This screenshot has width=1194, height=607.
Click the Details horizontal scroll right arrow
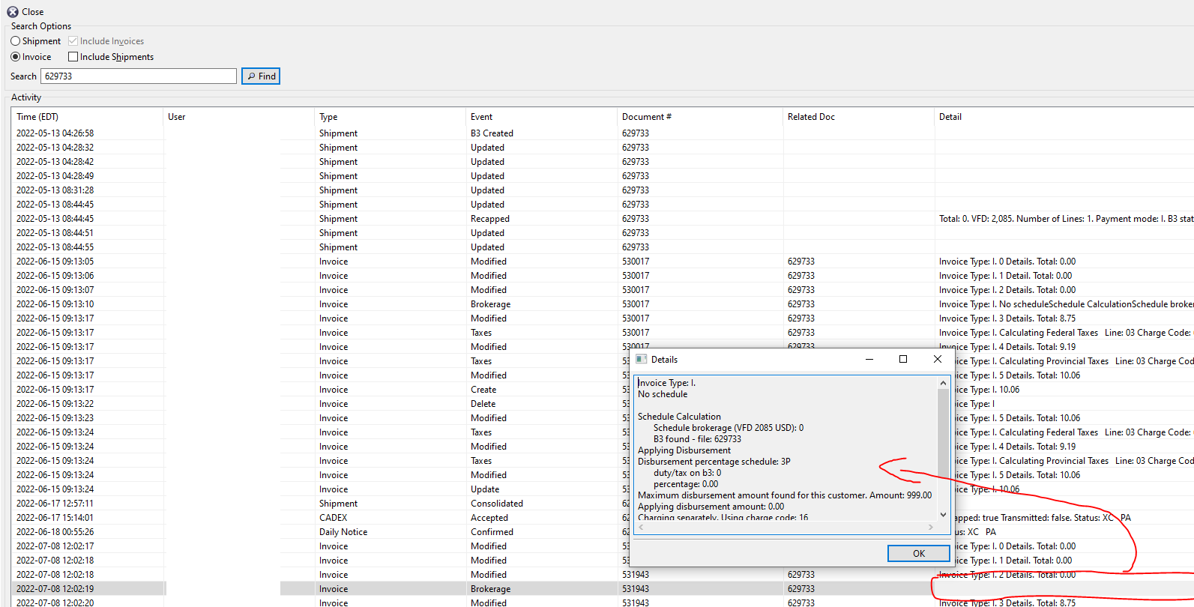(931, 527)
